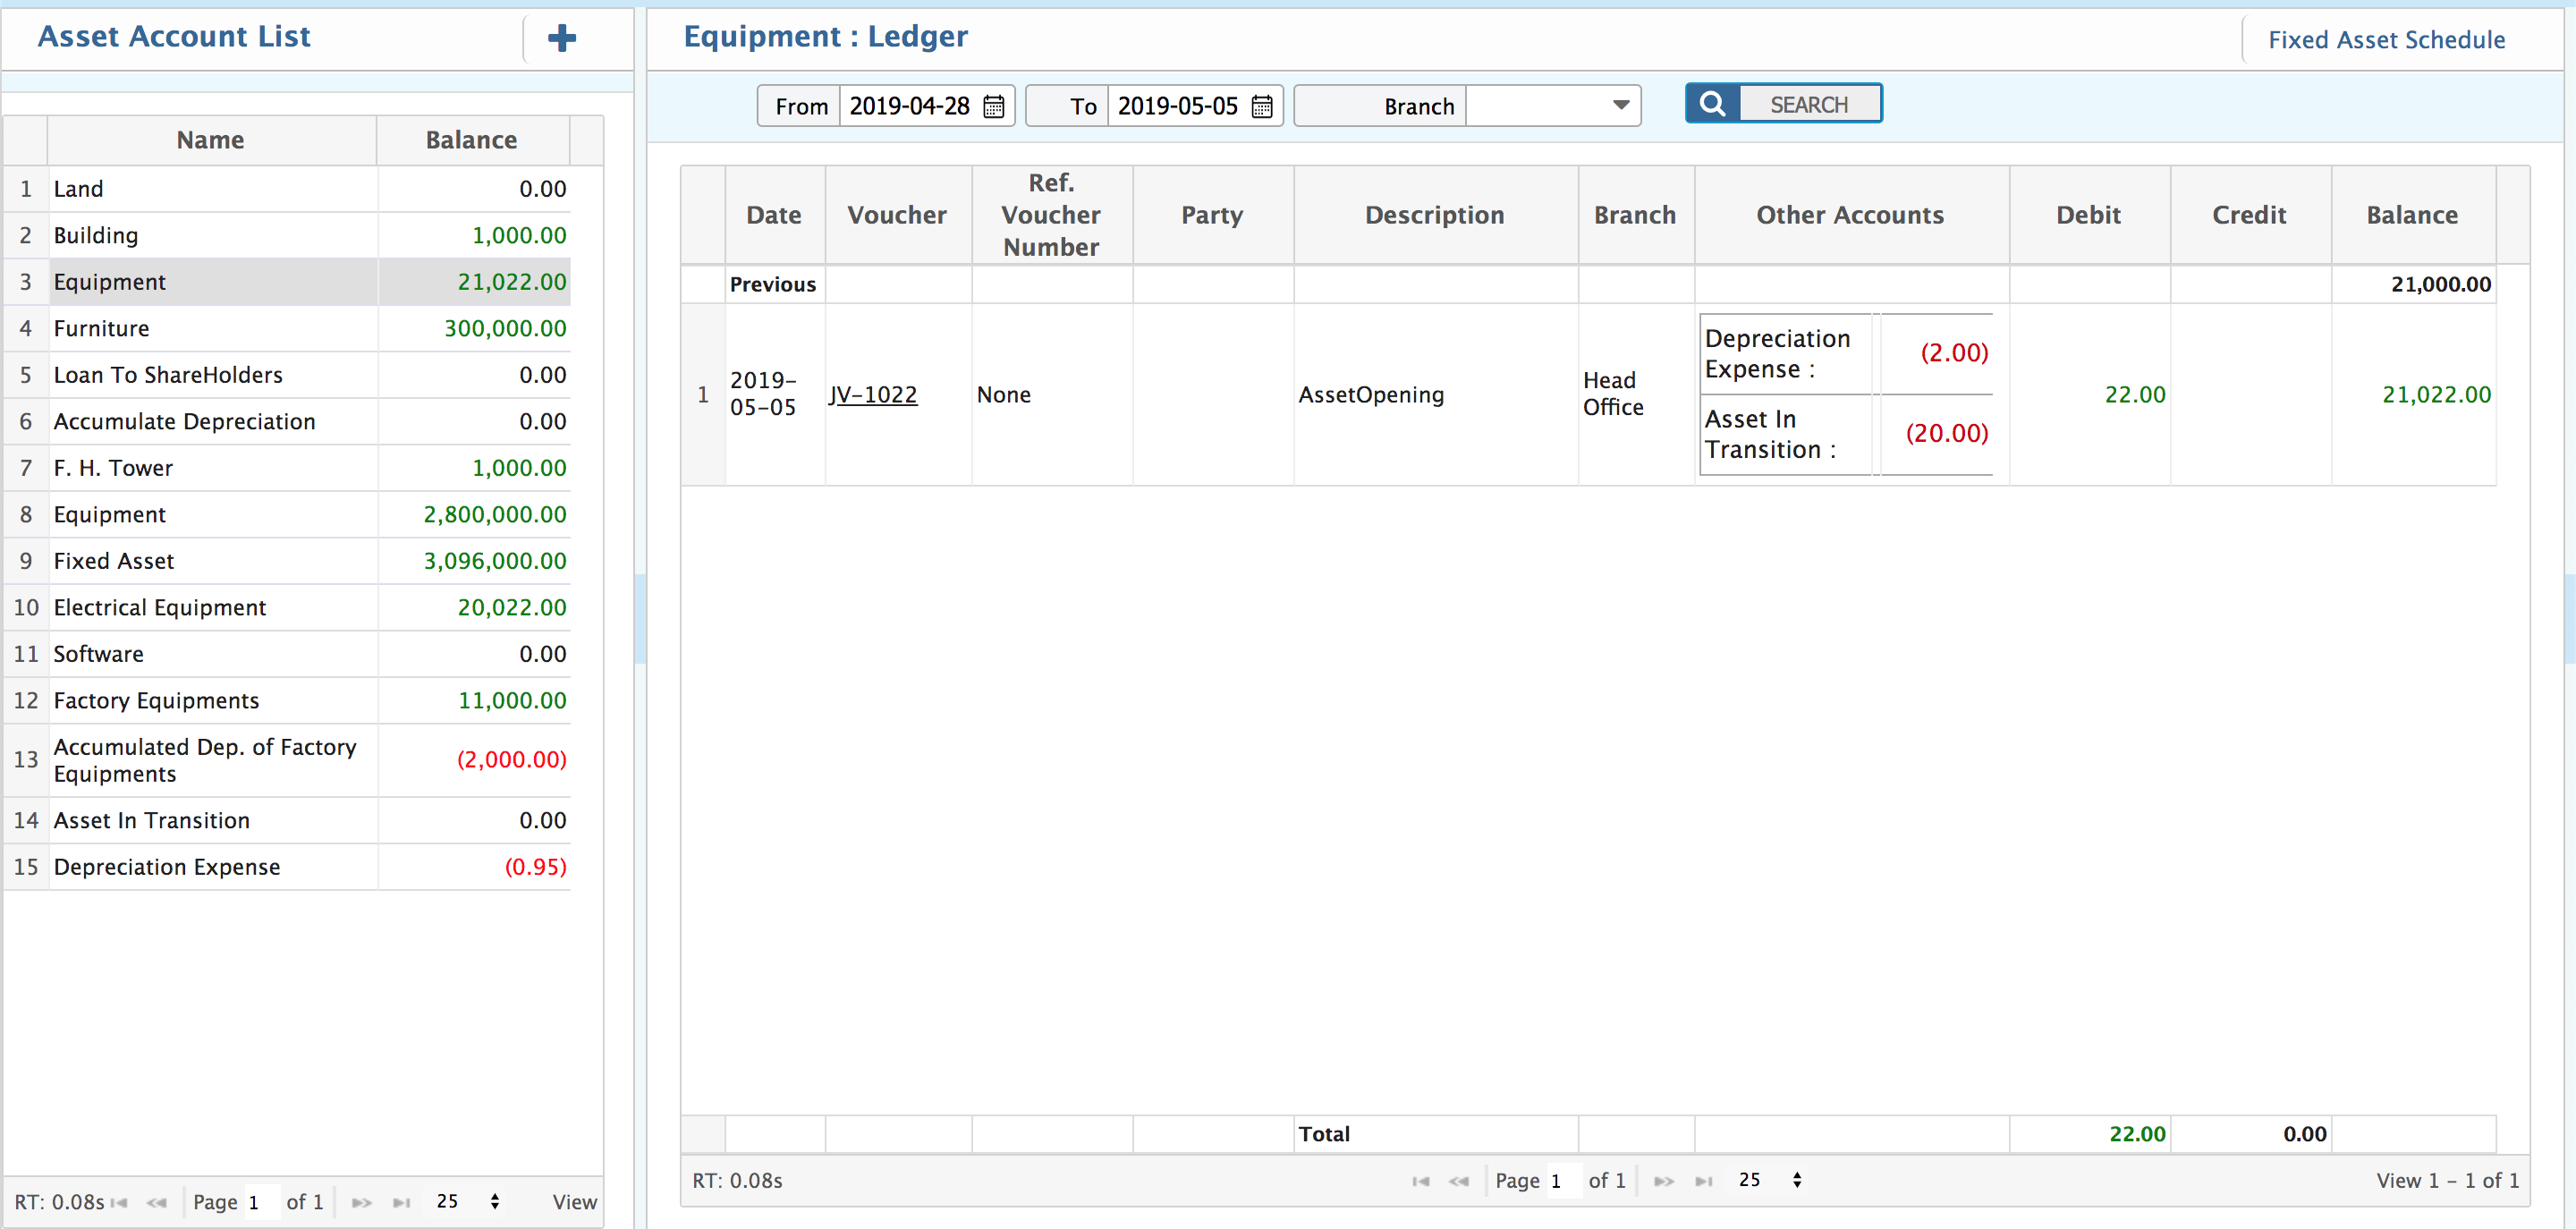Click the From date input field
2576x1229 pixels.
pos(908,106)
